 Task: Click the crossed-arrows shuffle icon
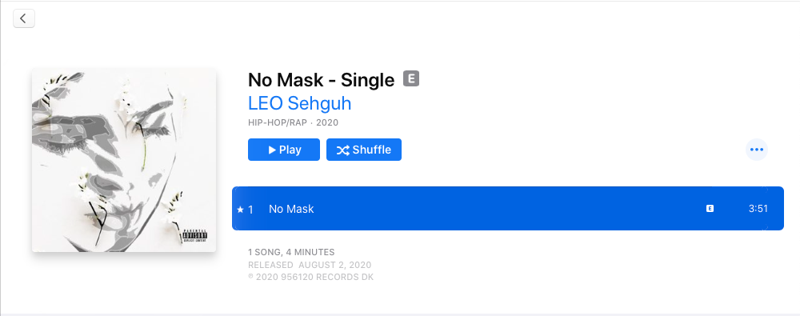click(x=342, y=150)
